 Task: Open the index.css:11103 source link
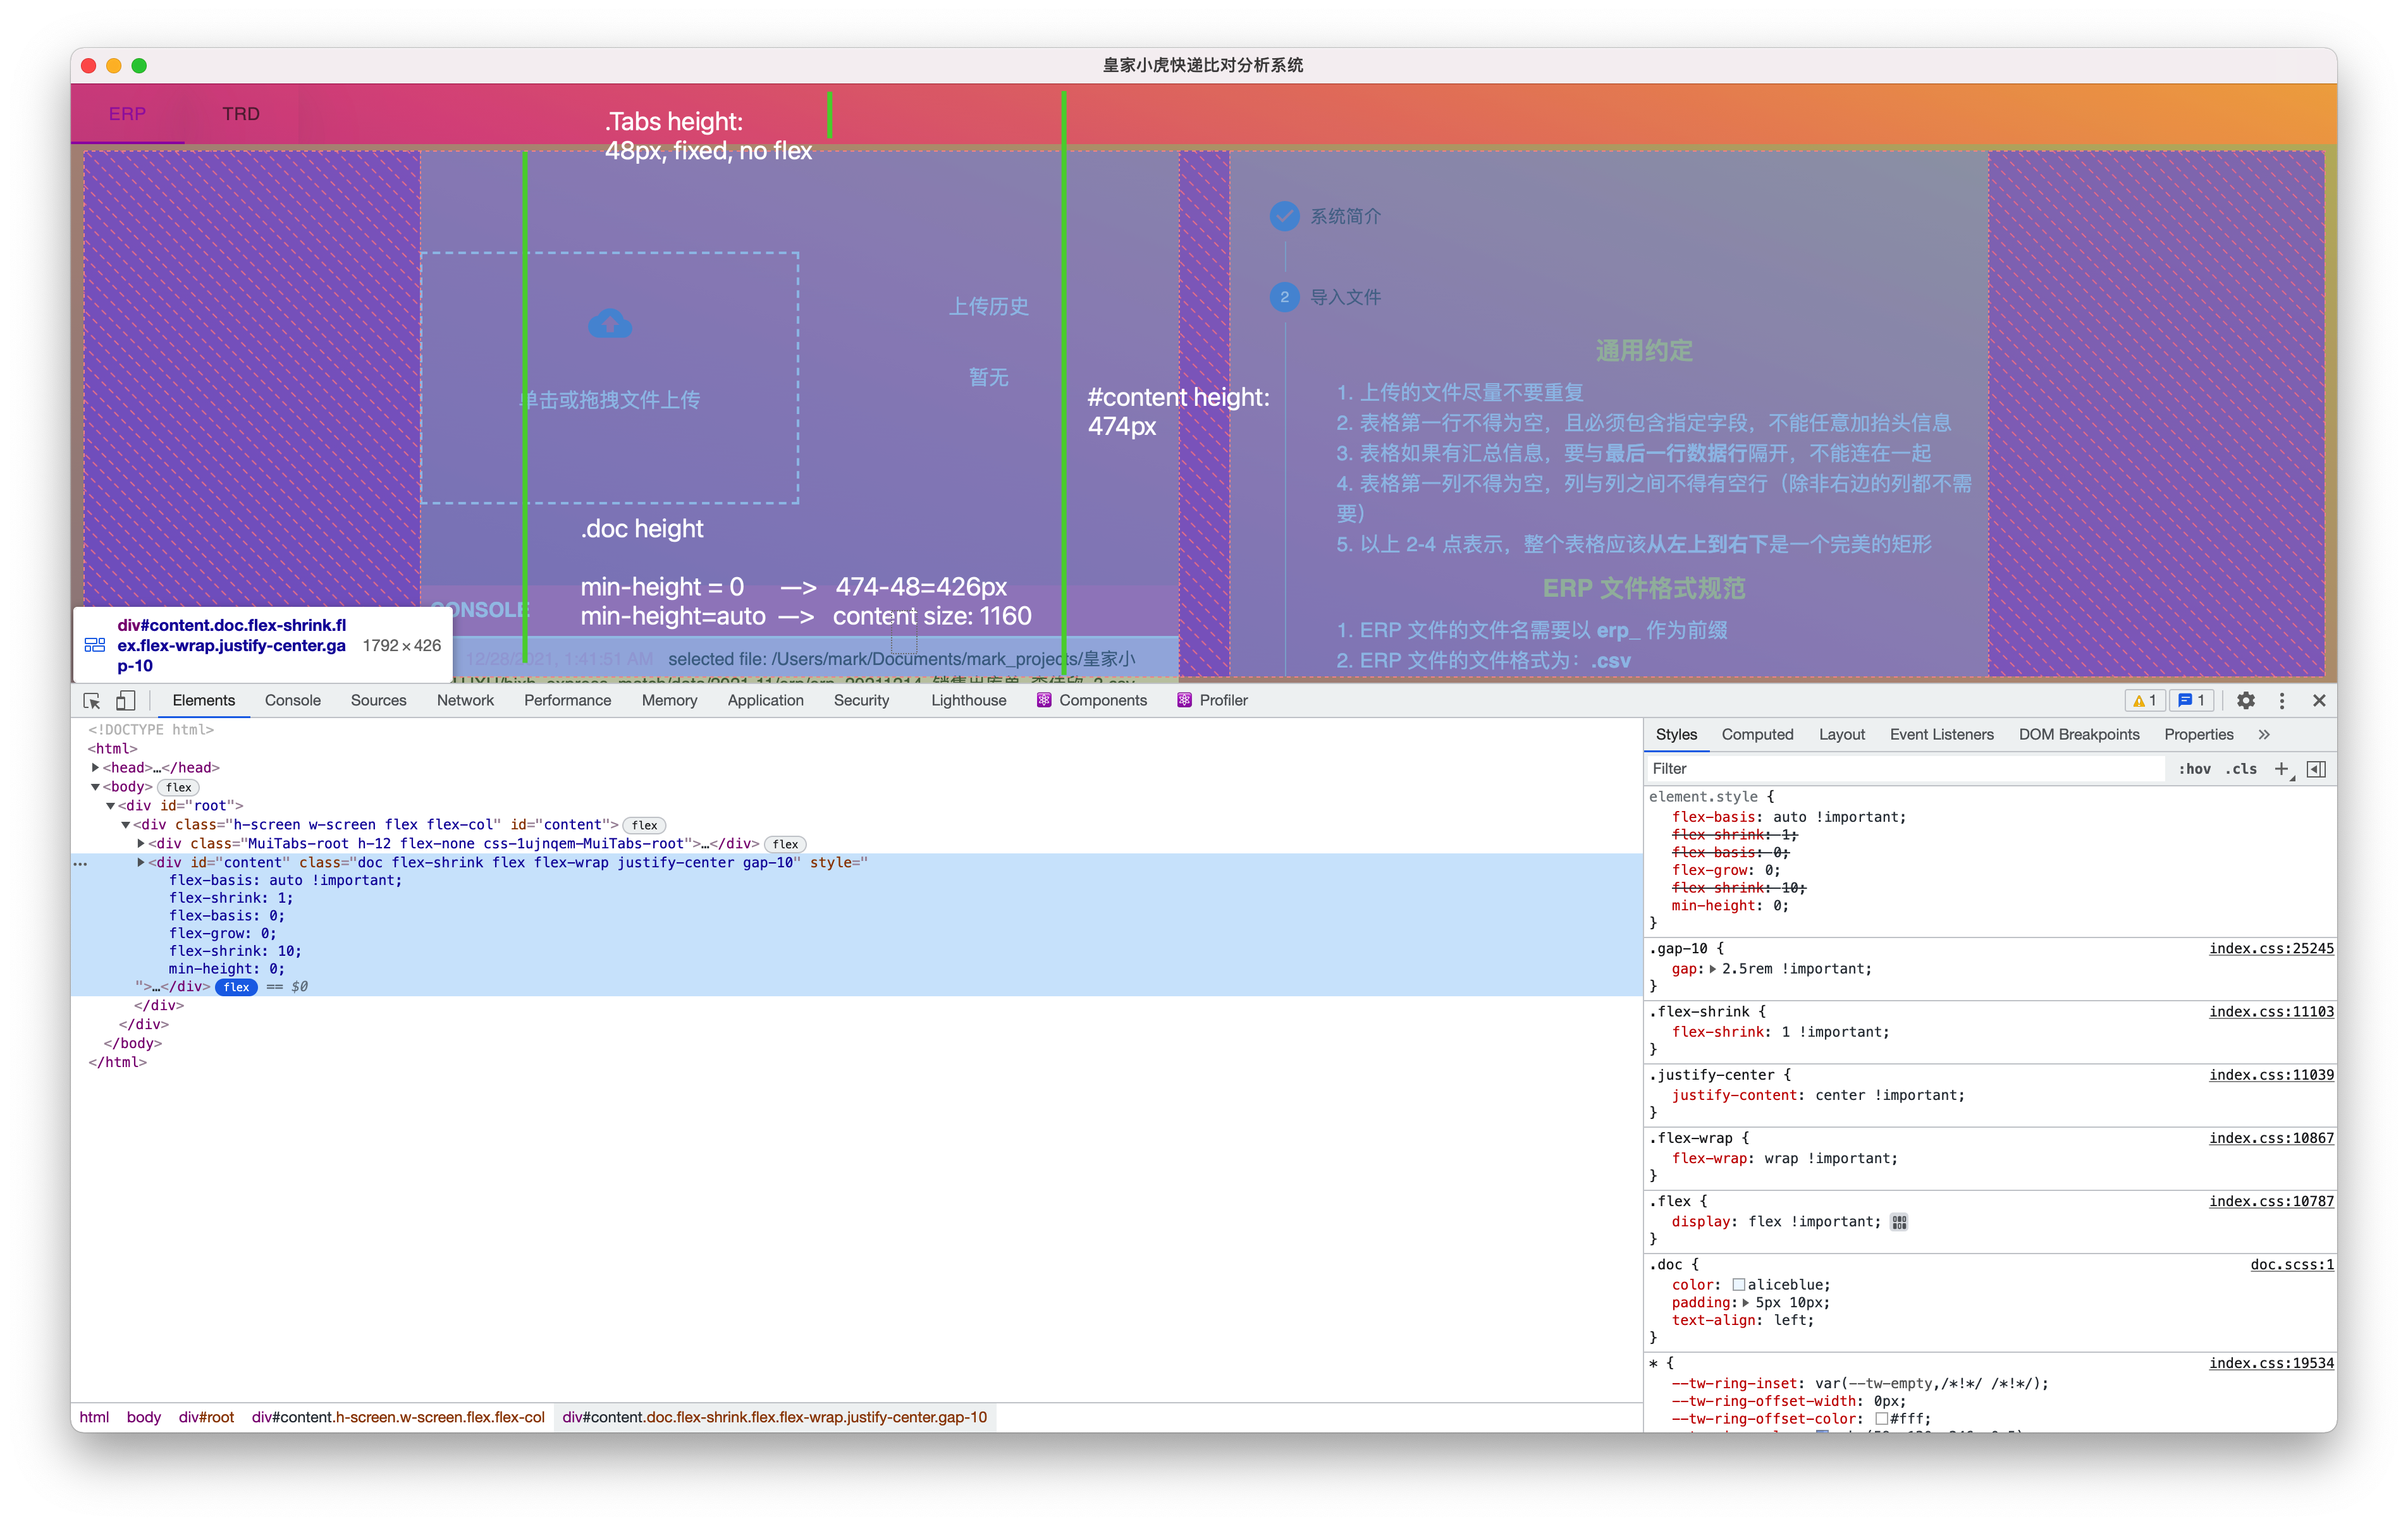point(2271,1012)
